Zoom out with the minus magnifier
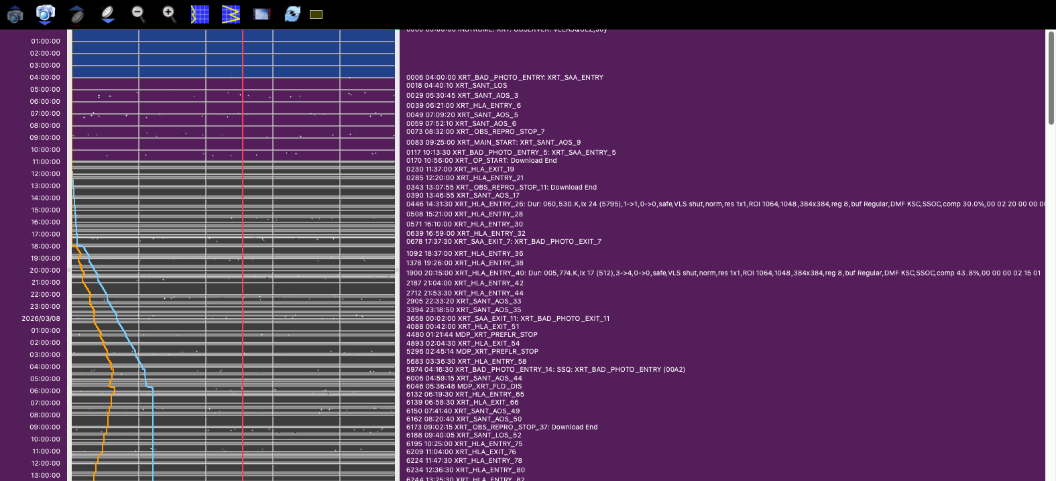The height and width of the screenshot is (481, 1056). click(x=138, y=14)
